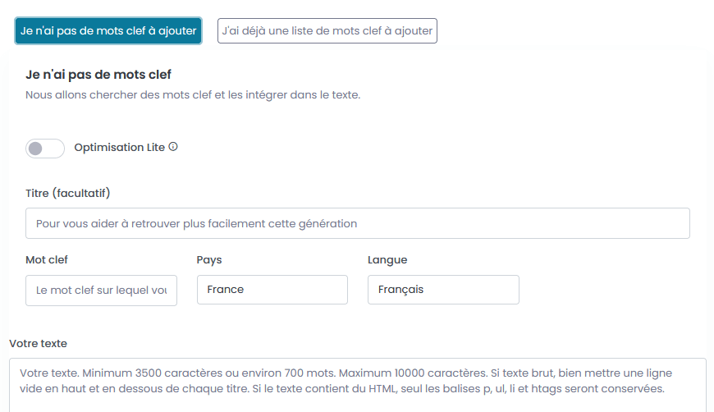Click the "Optimisation Lite" label text
The image size is (714, 412).
pos(120,148)
